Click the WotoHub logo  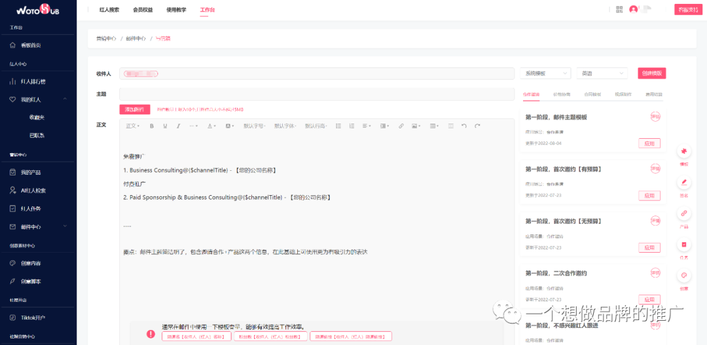(x=37, y=9)
